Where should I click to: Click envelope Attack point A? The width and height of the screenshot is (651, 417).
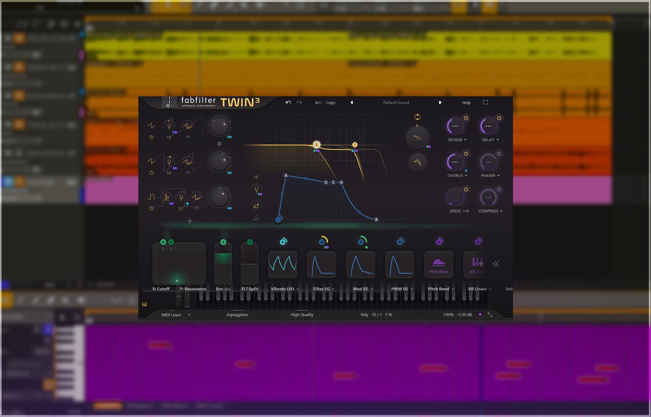(286, 175)
